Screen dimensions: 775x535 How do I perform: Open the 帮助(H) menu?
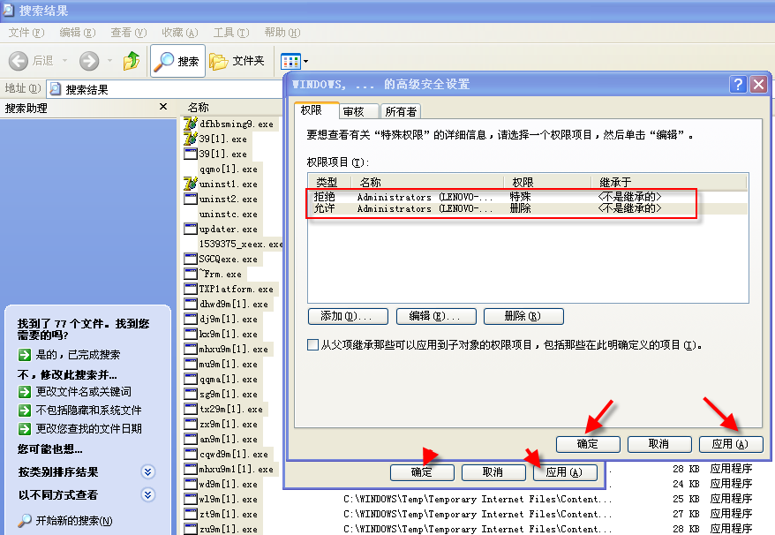[x=282, y=33]
